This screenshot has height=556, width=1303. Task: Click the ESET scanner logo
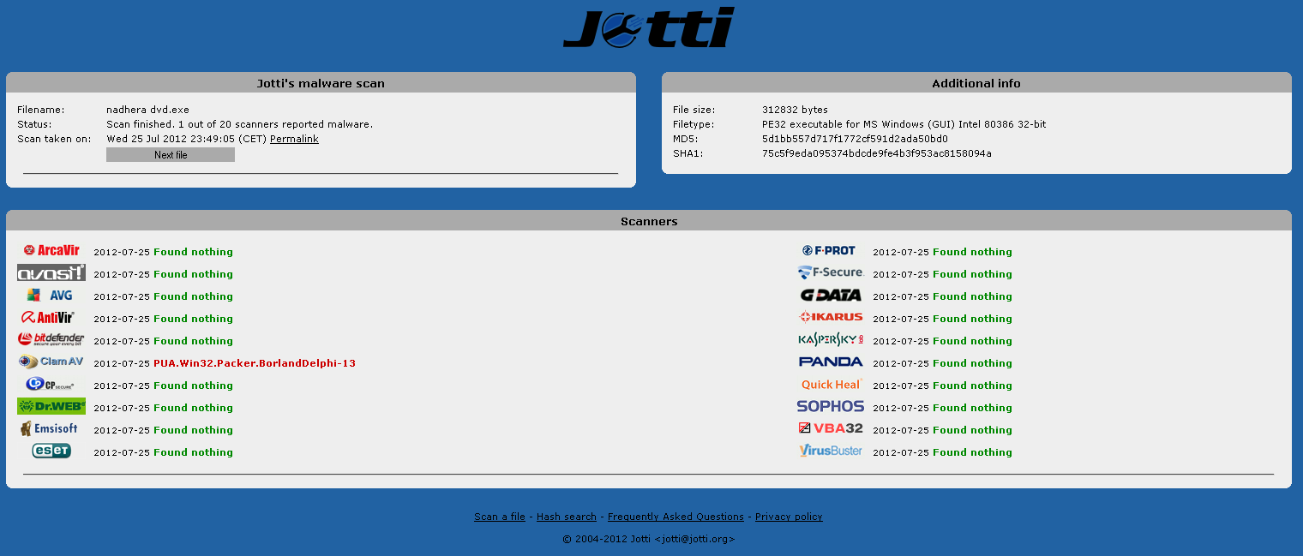pyautogui.click(x=51, y=451)
